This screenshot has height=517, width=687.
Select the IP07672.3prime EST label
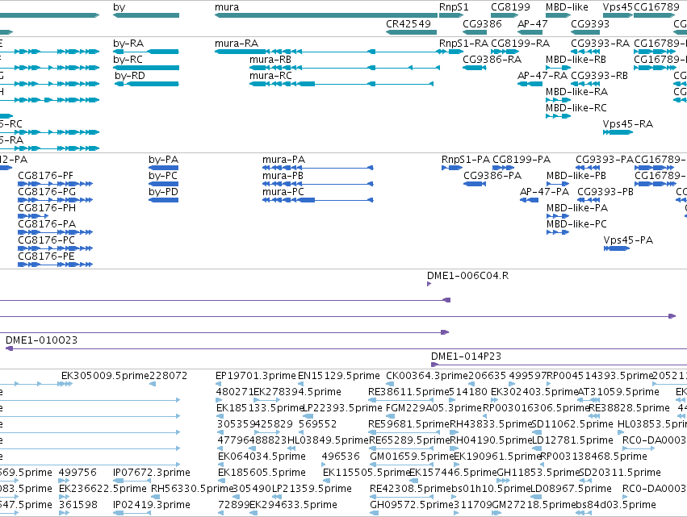tap(152, 473)
